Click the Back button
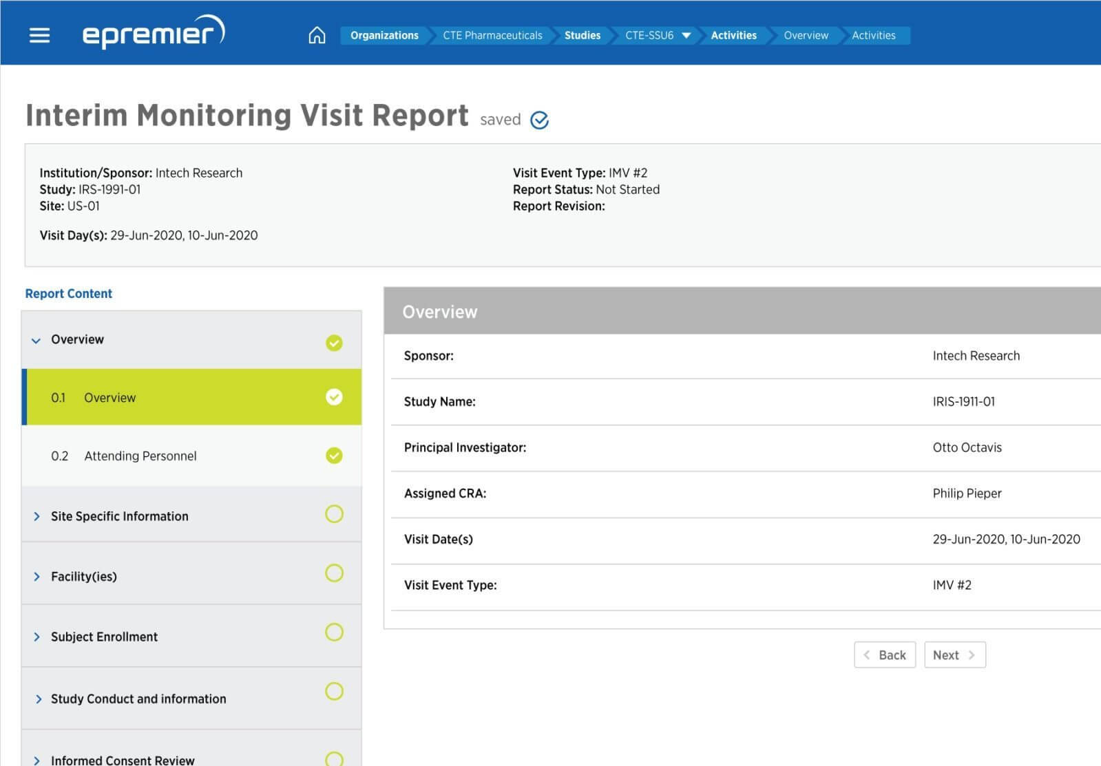 click(x=885, y=655)
